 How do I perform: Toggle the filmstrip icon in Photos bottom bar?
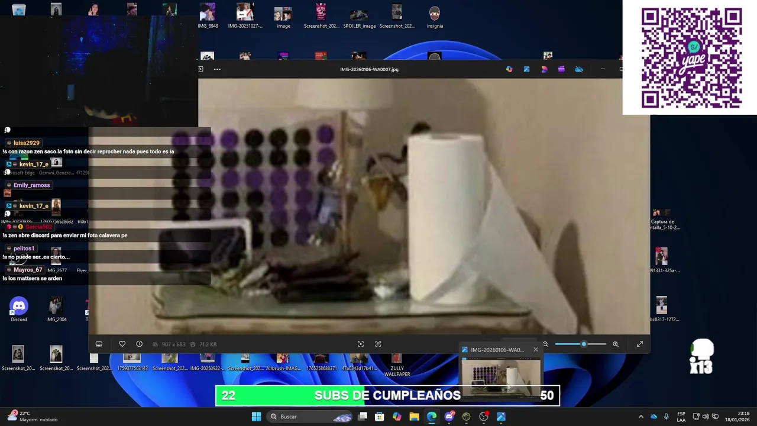pyautogui.click(x=99, y=344)
